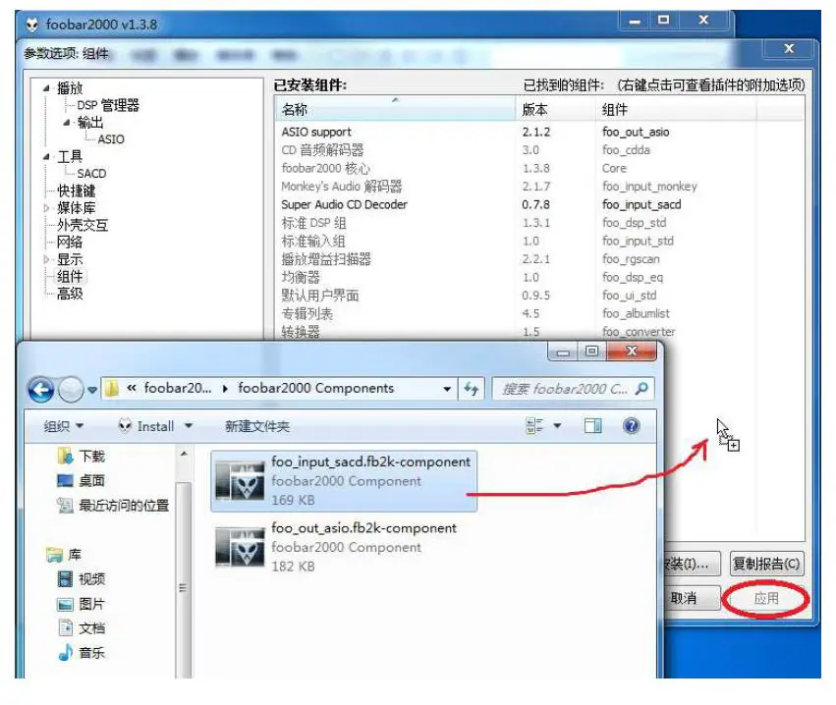Click the navigation pane scrollbar thumb
The image size is (836, 705).
point(184,580)
